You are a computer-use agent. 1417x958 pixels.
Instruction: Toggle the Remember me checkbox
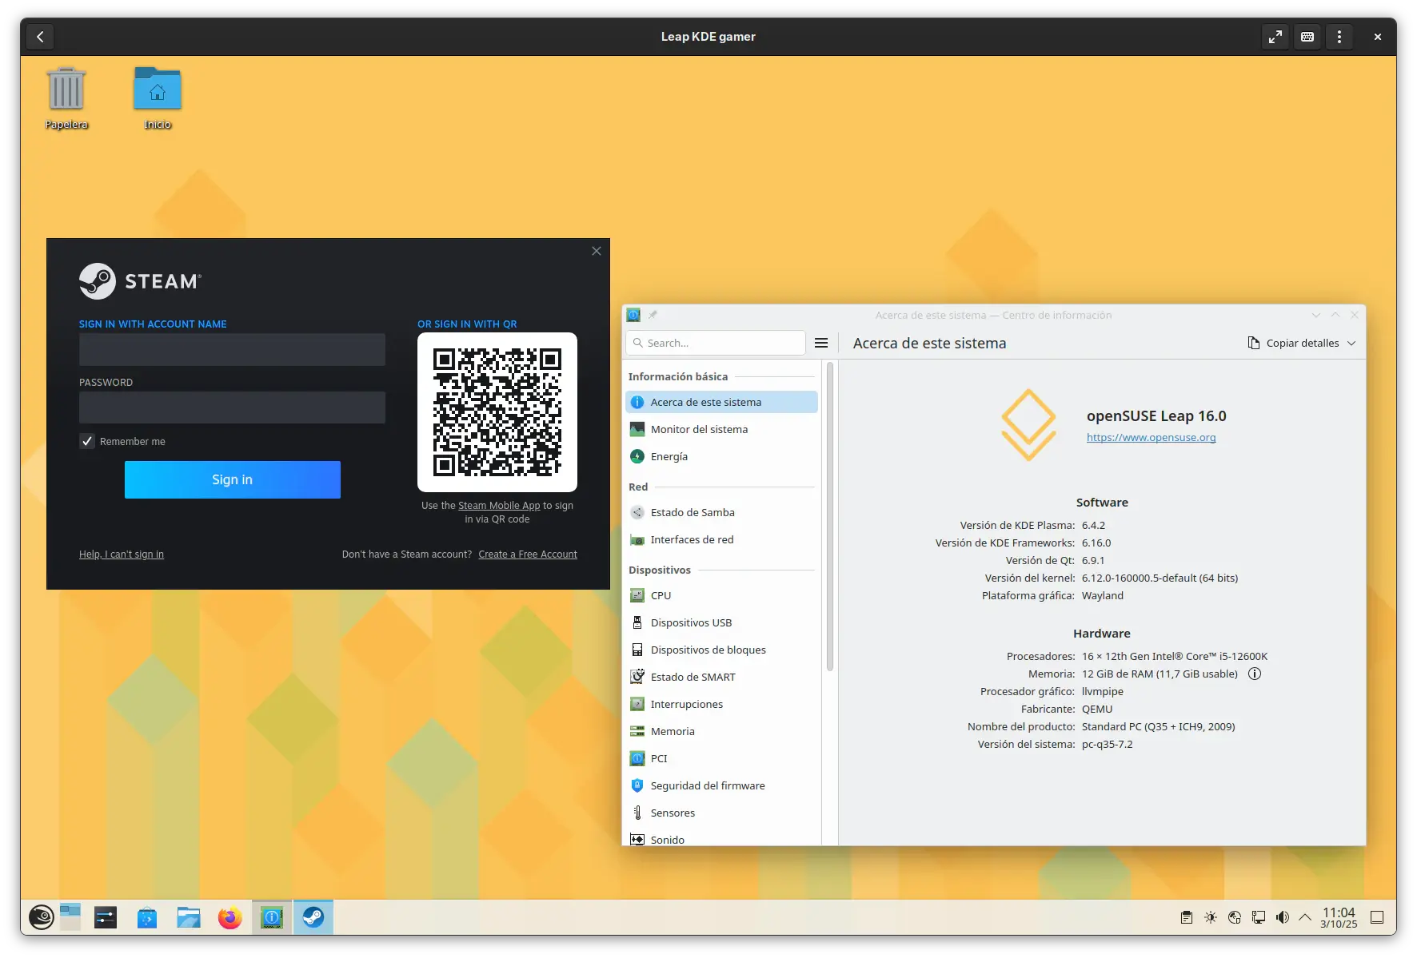click(x=87, y=441)
